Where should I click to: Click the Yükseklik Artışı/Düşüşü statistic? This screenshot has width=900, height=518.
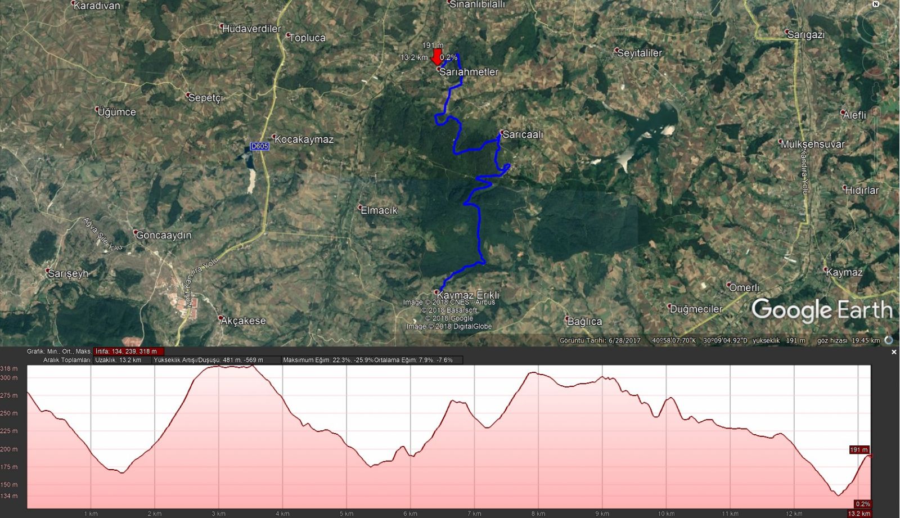click(215, 360)
